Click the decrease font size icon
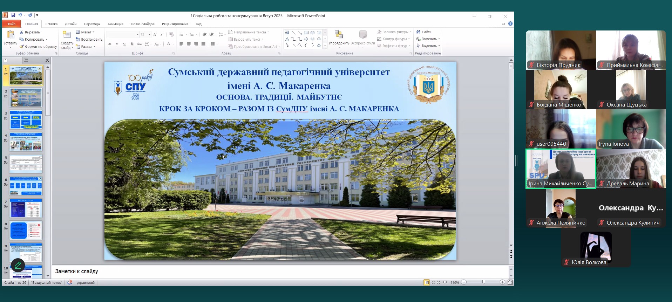672x302 pixels. 162,34
